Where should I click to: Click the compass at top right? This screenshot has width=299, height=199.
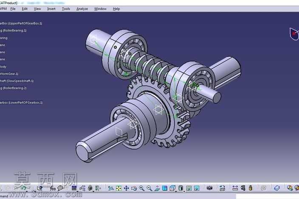294,34
